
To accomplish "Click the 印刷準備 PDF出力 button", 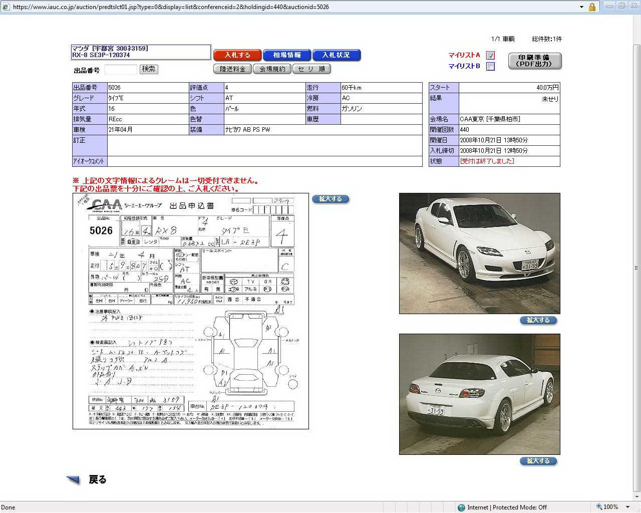I will pos(535,61).
